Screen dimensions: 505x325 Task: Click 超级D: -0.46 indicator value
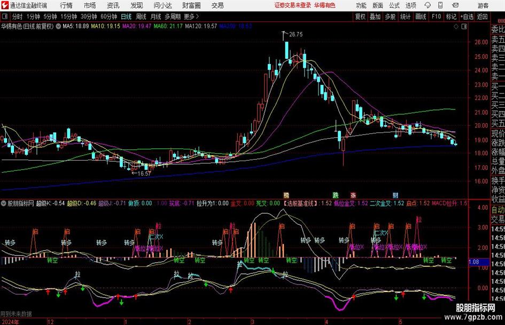(x=81, y=203)
